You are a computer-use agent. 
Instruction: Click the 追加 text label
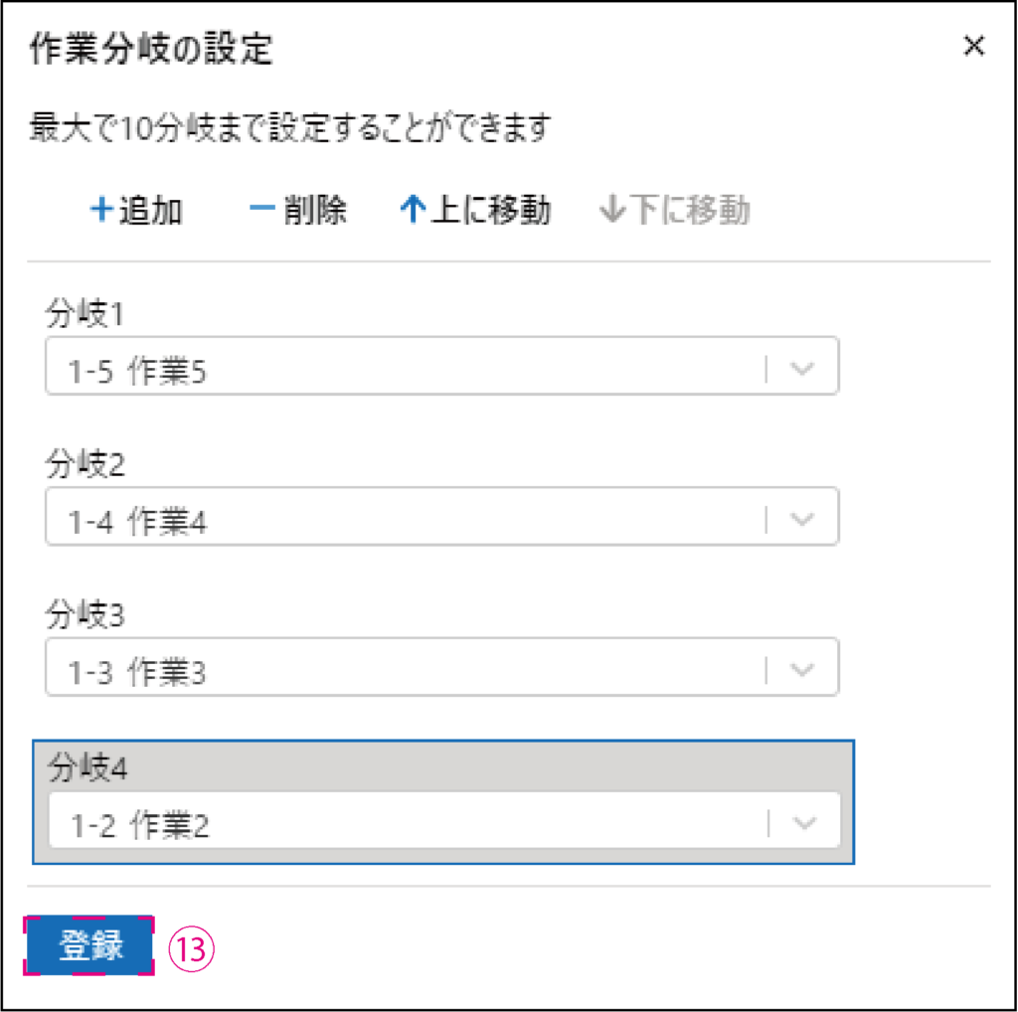click(x=151, y=211)
